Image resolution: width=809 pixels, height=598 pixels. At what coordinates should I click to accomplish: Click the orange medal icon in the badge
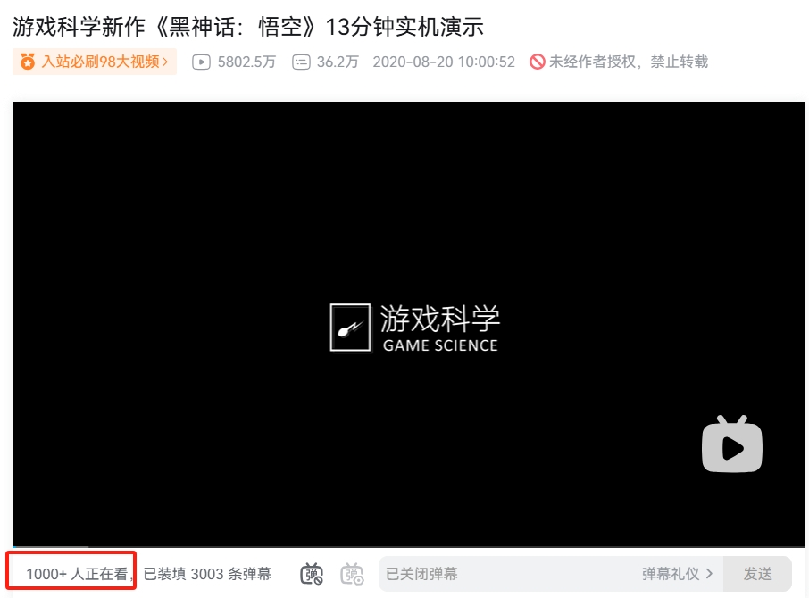(x=28, y=62)
